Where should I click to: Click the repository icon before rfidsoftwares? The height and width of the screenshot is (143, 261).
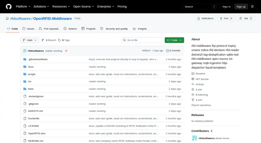(7, 19)
